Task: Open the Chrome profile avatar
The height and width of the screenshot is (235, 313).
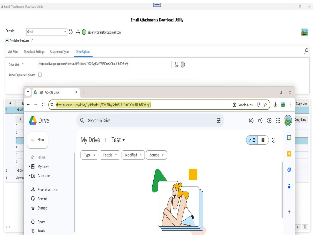Action: coord(283,105)
